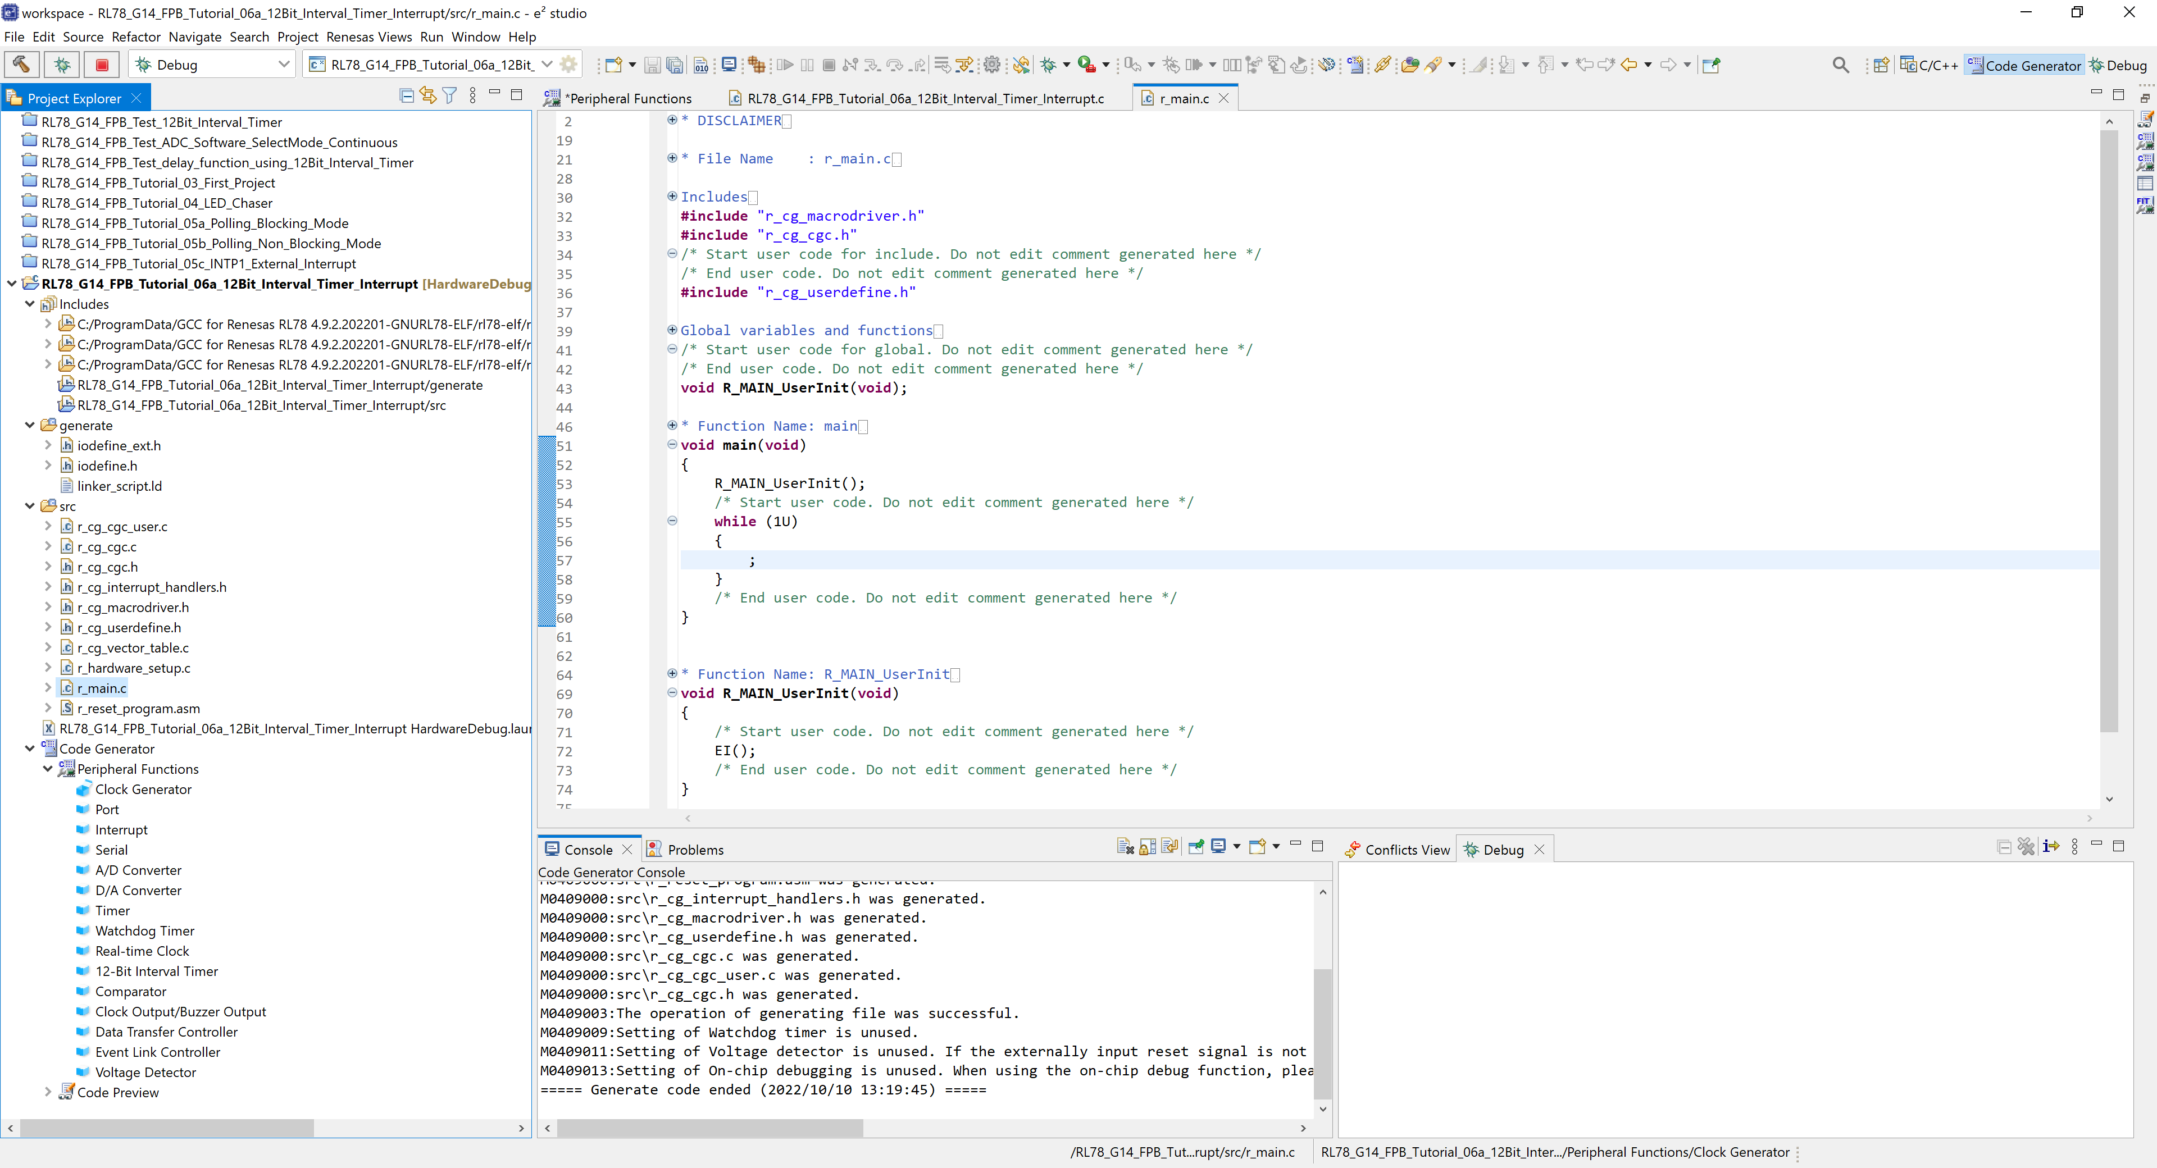
Task: Click the Project Explorer horizontal scrollbar thumb
Action: (166, 1128)
